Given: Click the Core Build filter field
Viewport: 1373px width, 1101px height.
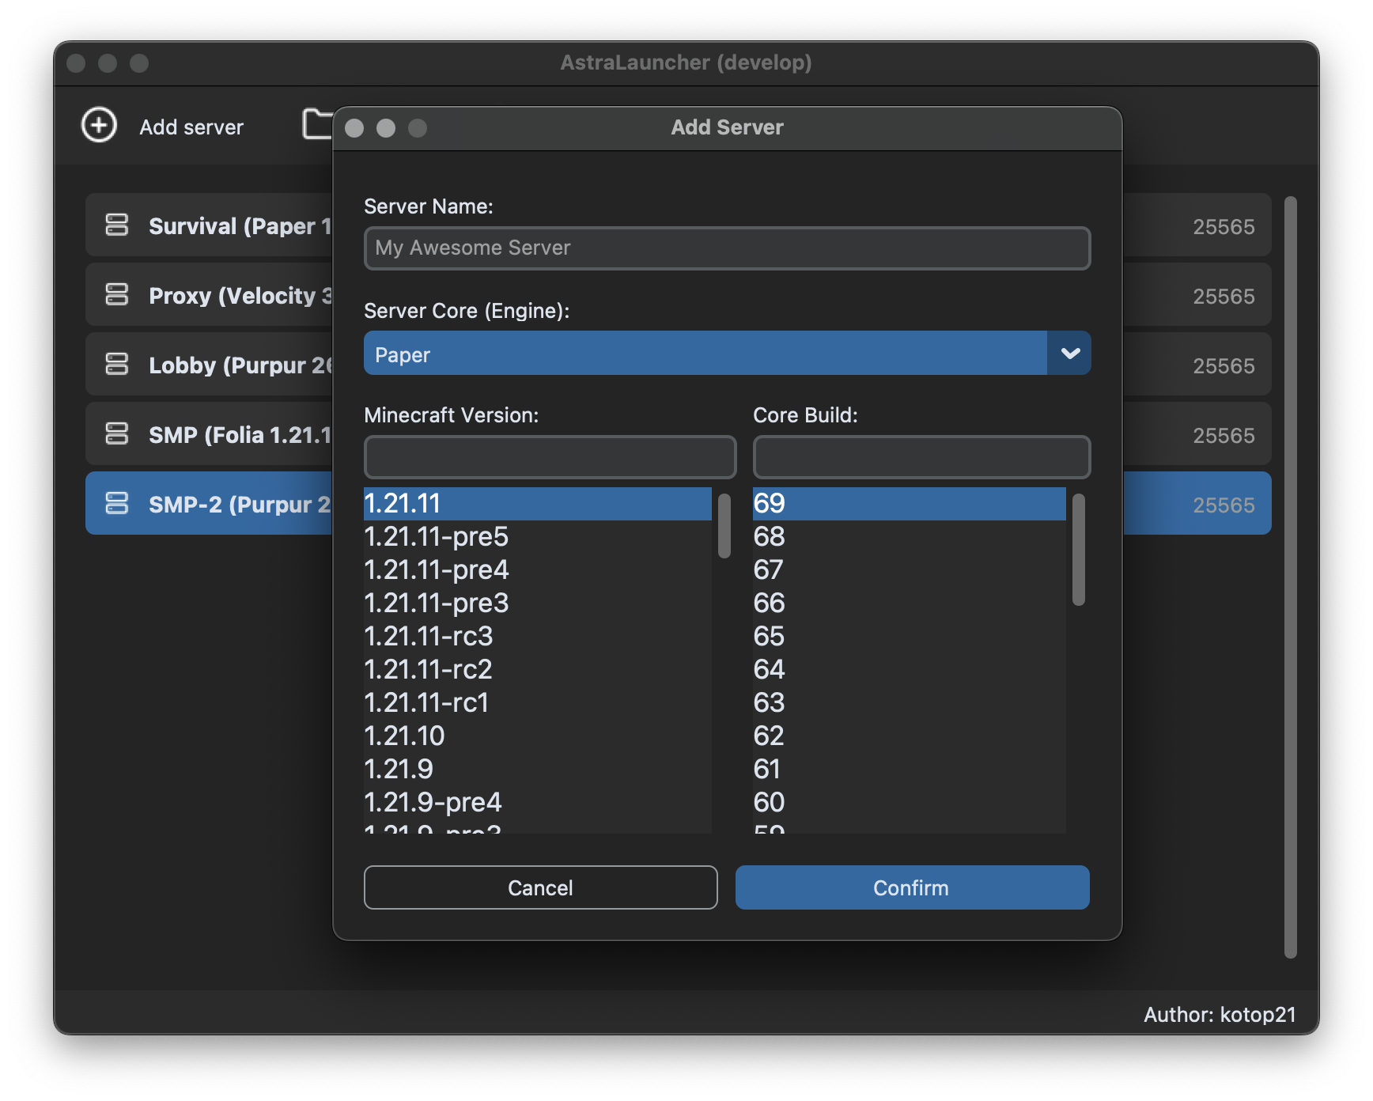Looking at the screenshot, I should click(921, 456).
